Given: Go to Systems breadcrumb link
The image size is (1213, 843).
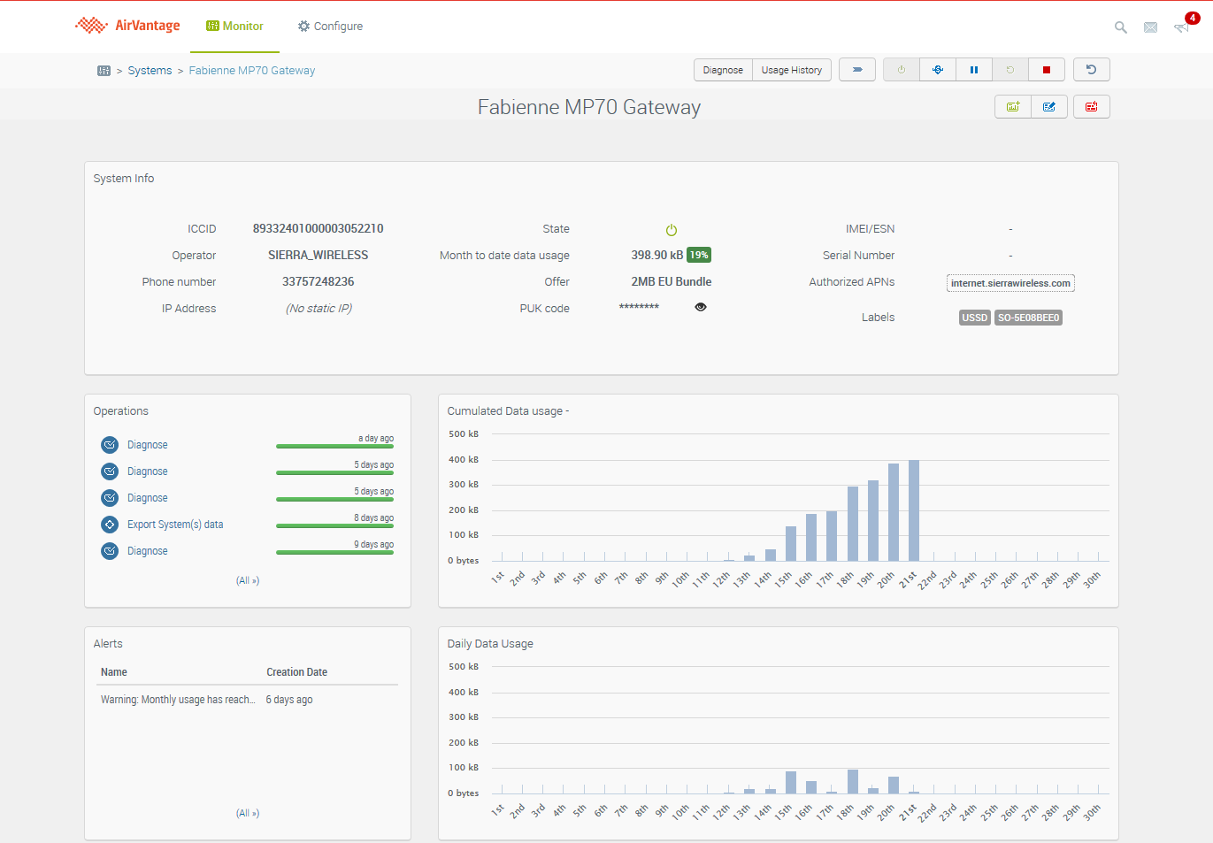Looking at the screenshot, I should [150, 71].
